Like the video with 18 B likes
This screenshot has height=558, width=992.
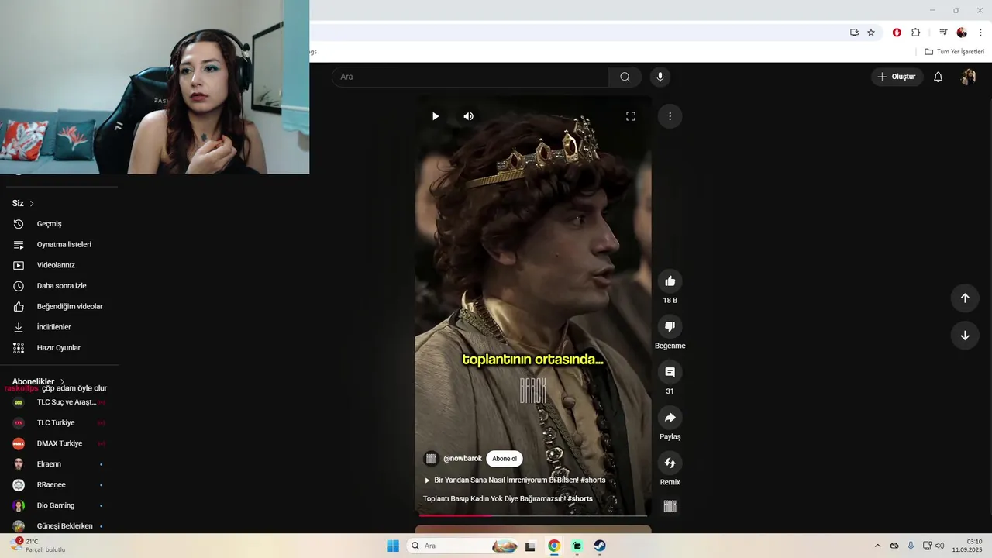click(670, 281)
